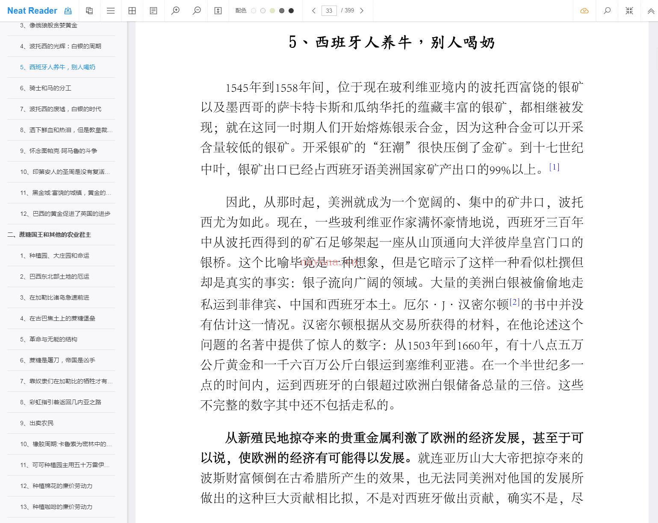The width and height of the screenshot is (658, 523).
Task: Click the import book icon next to Neat Reader
Action: pyautogui.click(x=68, y=11)
